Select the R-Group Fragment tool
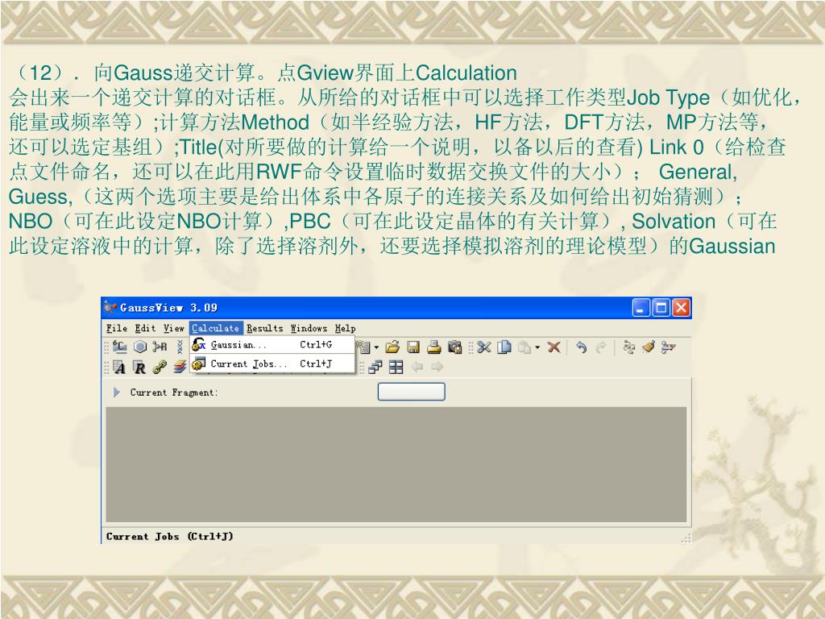Viewport: 825px width, 619px height. click(160, 347)
